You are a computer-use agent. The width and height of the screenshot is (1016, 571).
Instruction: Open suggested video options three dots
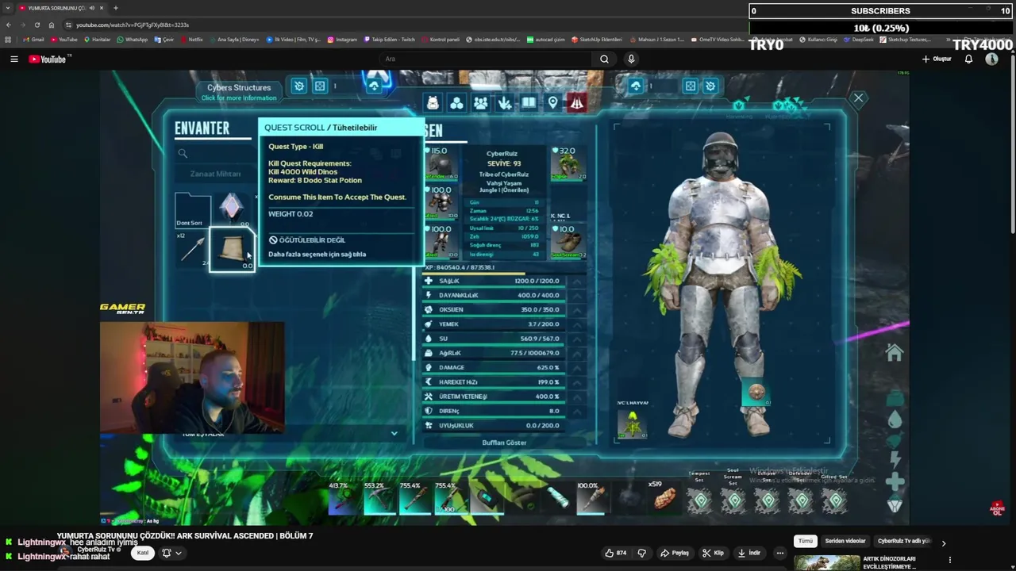[x=950, y=560]
